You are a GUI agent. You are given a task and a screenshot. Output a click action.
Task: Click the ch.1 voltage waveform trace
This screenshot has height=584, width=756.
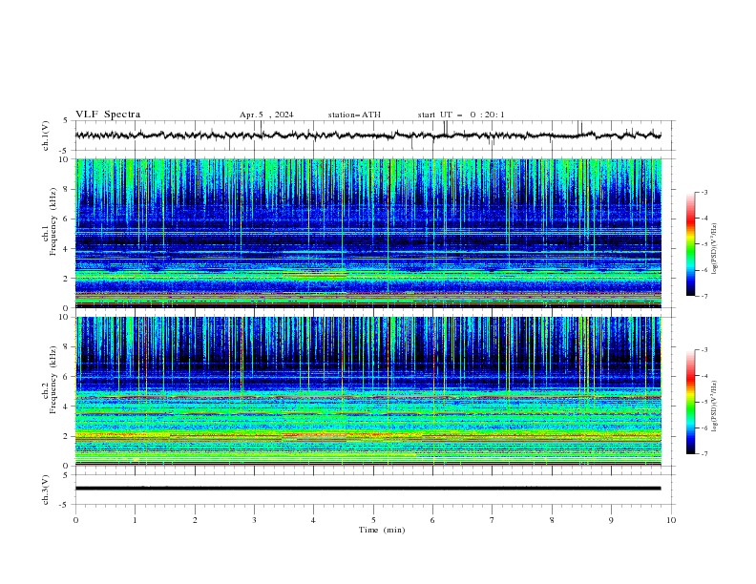[368, 135]
